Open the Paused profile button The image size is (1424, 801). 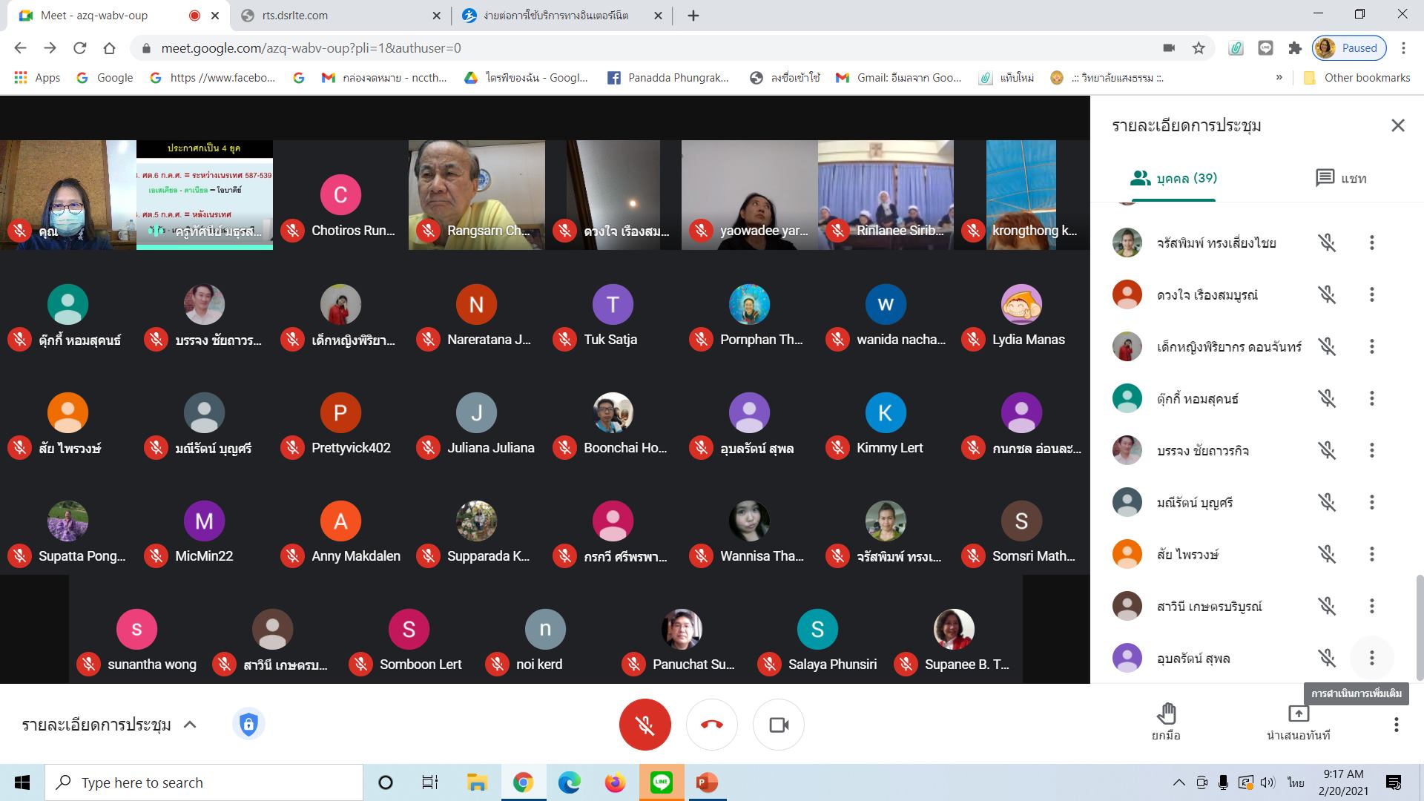[1349, 48]
